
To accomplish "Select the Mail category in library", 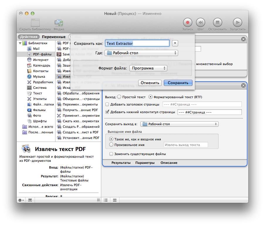I will coord(36,49).
